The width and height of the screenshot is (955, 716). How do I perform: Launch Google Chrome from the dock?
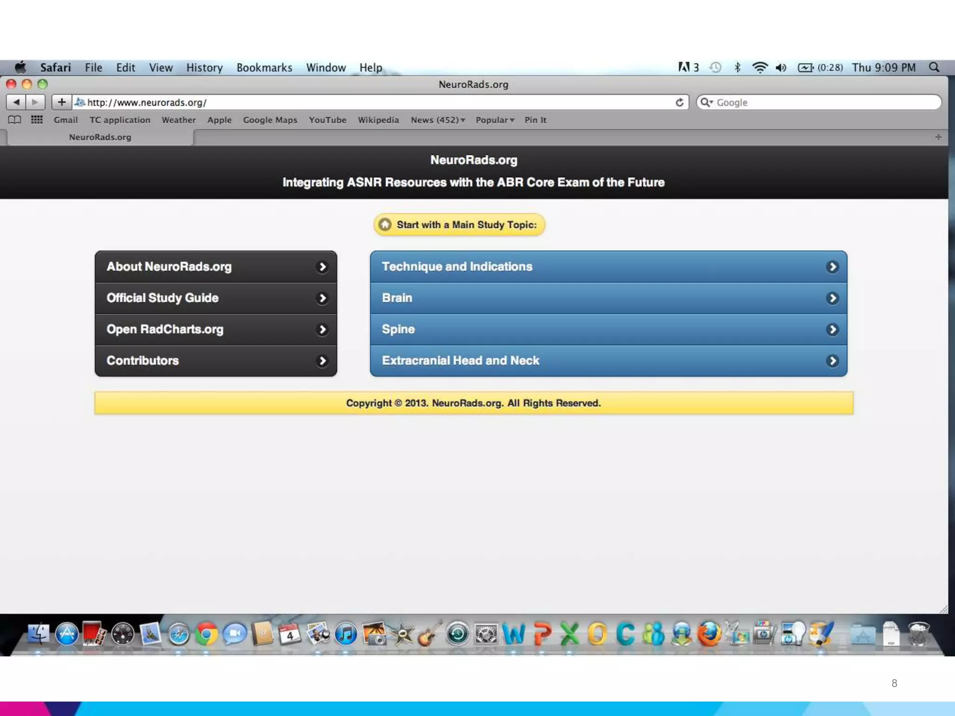click(x=206, y=634)
